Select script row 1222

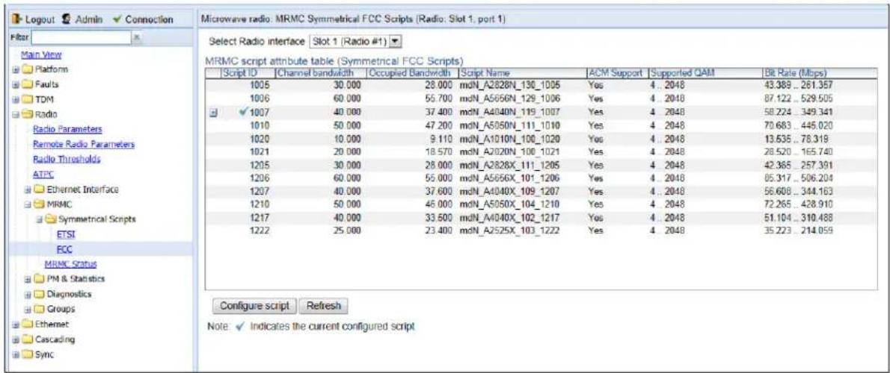tap(541, 231)
